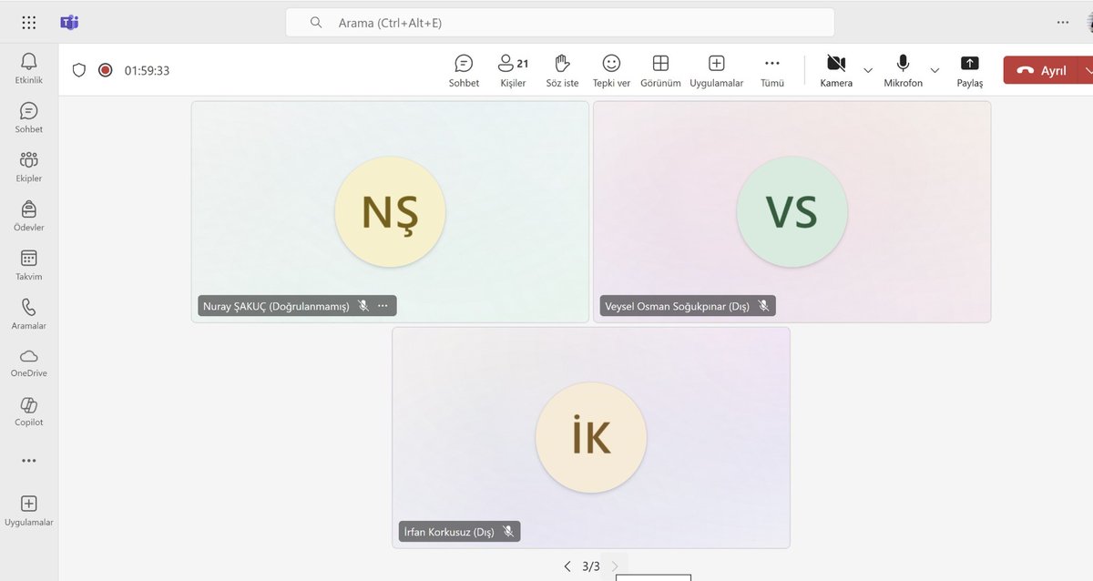Show more sidebar apps ellipsis
Screen dimensions: 1093x581
tap(29, 461)
